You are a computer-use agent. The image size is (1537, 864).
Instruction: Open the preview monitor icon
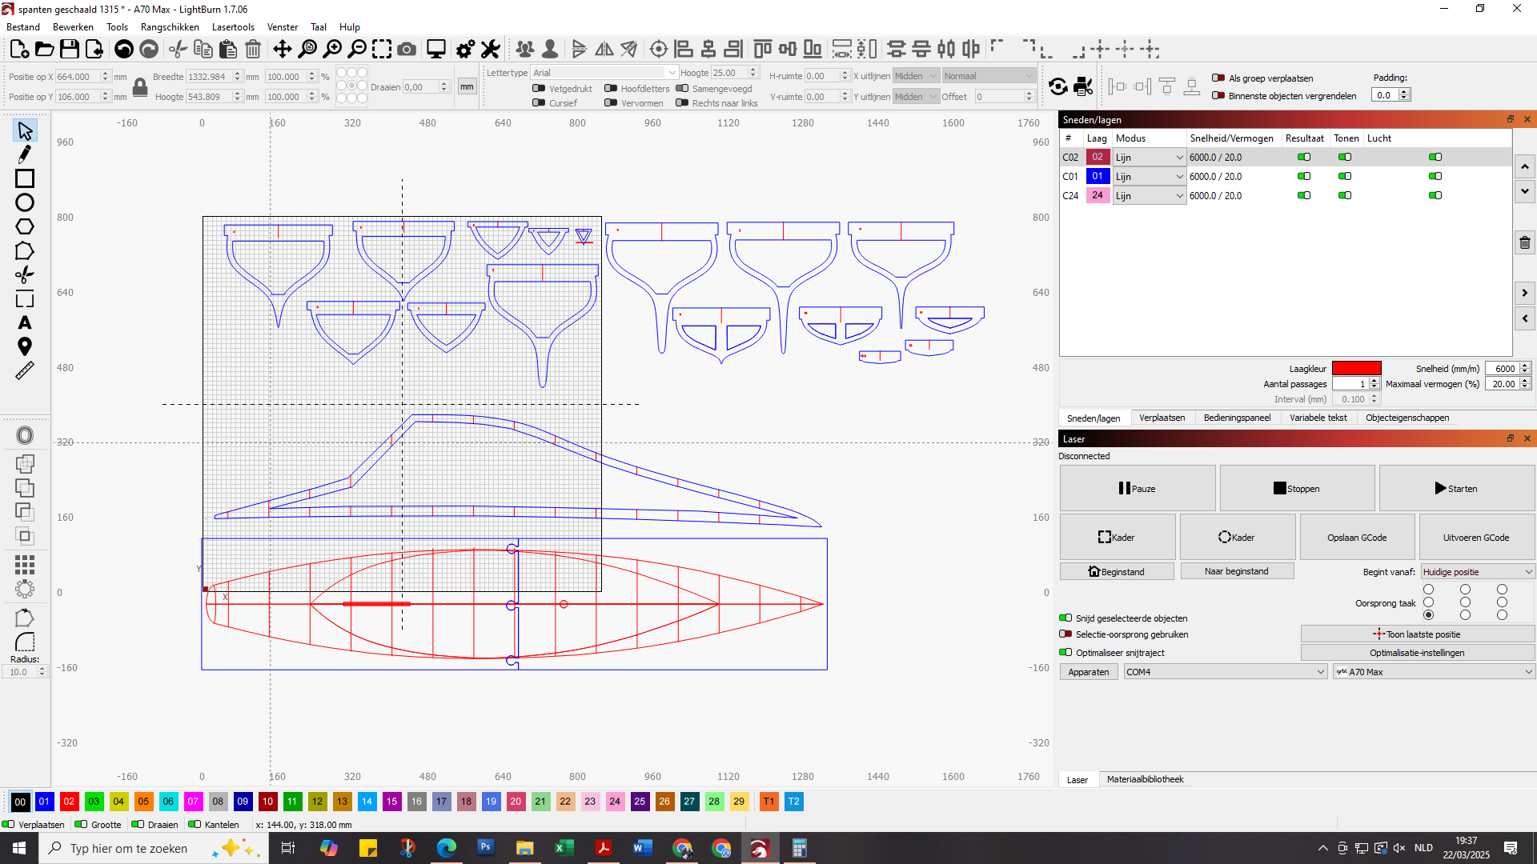click(x=436, y=49)
